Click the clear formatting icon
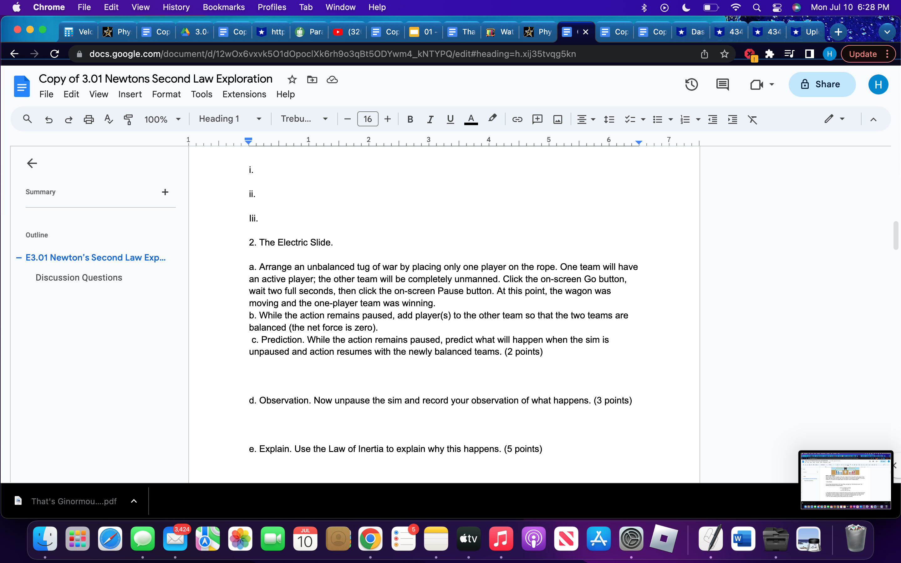Viewport: 901px width, 563px height. tap(752, 119)
